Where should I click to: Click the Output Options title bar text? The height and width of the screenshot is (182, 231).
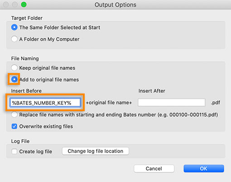tap(115, 5)
